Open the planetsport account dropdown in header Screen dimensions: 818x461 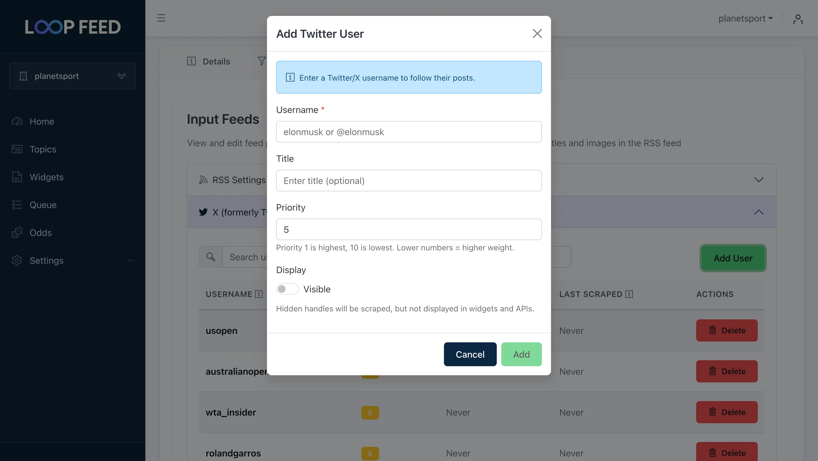click(745, 19)
